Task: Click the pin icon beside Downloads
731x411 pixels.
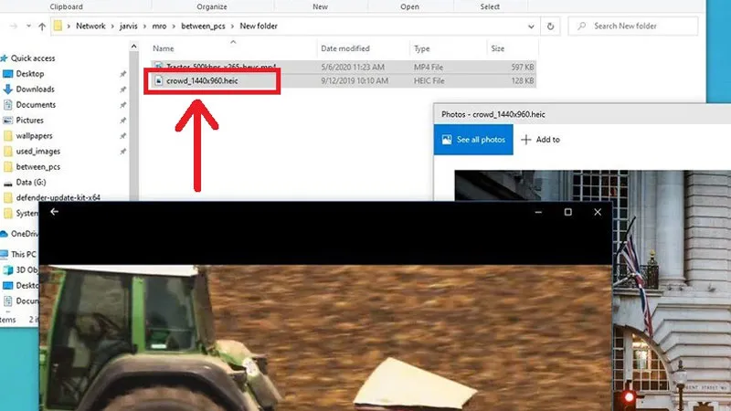Action: (x=122, y=89)
